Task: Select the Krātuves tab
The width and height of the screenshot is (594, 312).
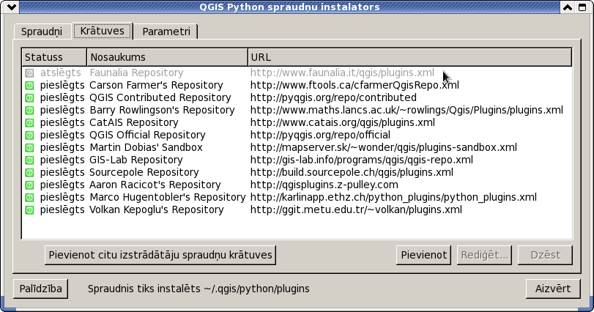Action: coord(103,31)
